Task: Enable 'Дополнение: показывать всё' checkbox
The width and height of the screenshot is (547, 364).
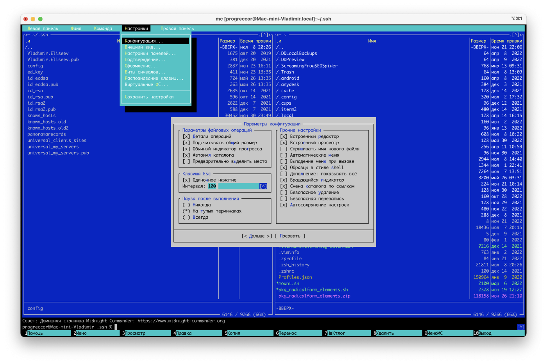Action: [x=284, y=174]
